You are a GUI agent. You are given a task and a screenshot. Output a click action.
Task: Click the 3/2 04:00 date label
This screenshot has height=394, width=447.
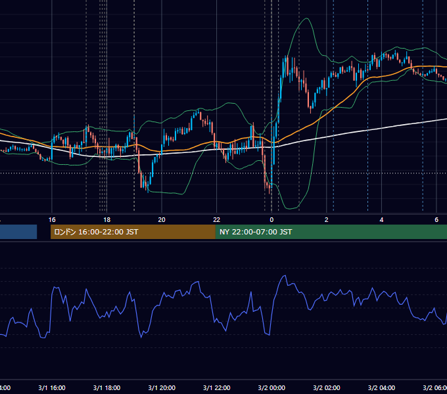[x=381, y=387]
